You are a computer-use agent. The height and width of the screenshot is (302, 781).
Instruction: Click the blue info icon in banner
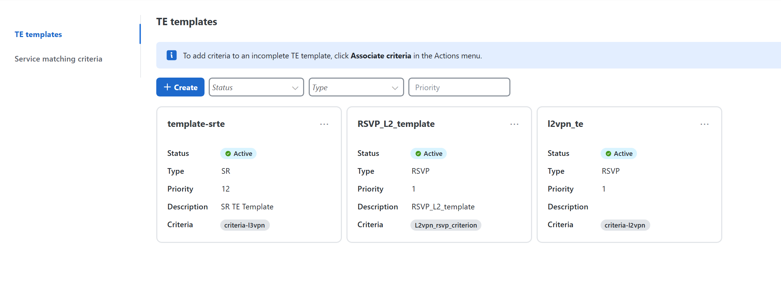pyautogui.click(x=171, y=55)
